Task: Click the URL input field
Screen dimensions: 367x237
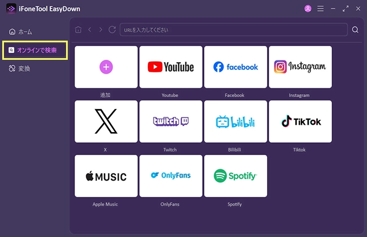Action: pos(234,30)
